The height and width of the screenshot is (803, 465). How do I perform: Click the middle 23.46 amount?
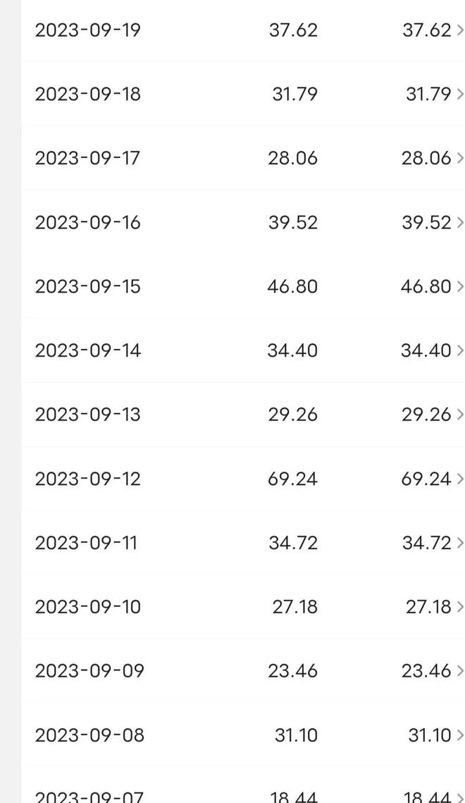(292, 671)
